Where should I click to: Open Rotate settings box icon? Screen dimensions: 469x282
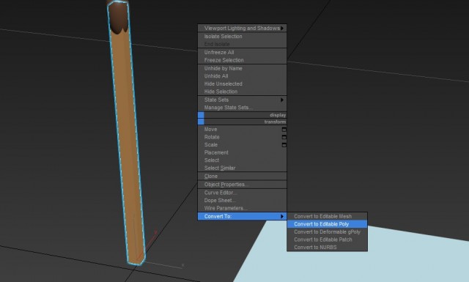[x=284, y=137]
